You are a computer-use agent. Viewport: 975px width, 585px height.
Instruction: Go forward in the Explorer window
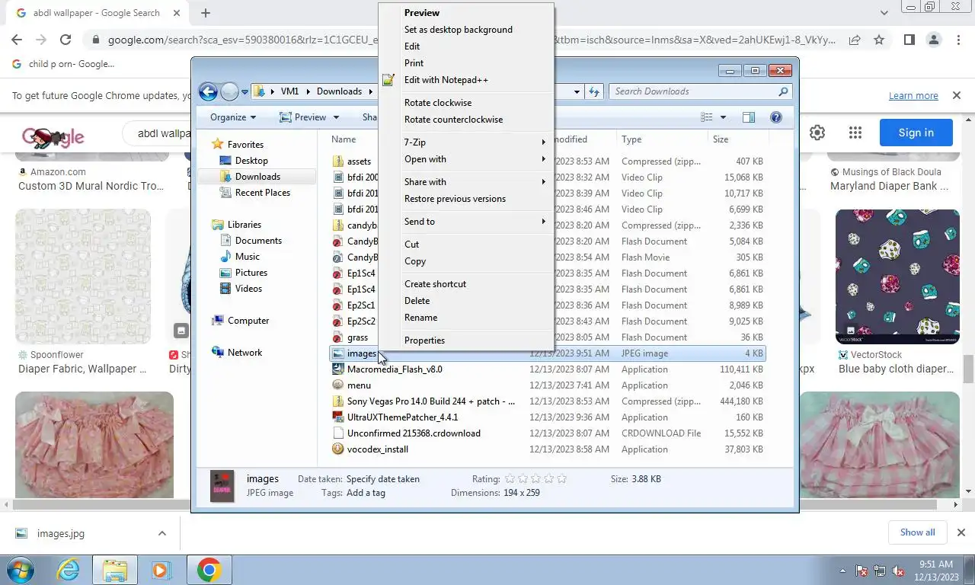229,92
